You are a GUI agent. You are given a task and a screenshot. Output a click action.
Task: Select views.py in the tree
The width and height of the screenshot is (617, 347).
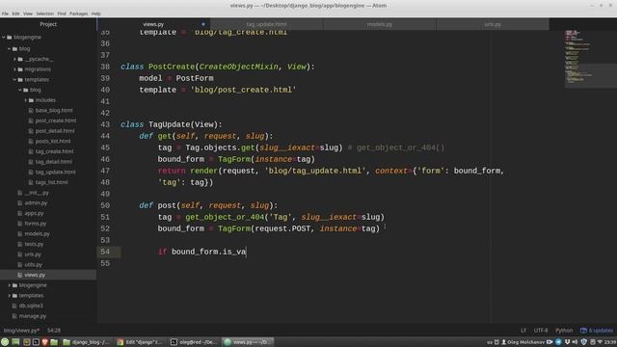(35, 275)
